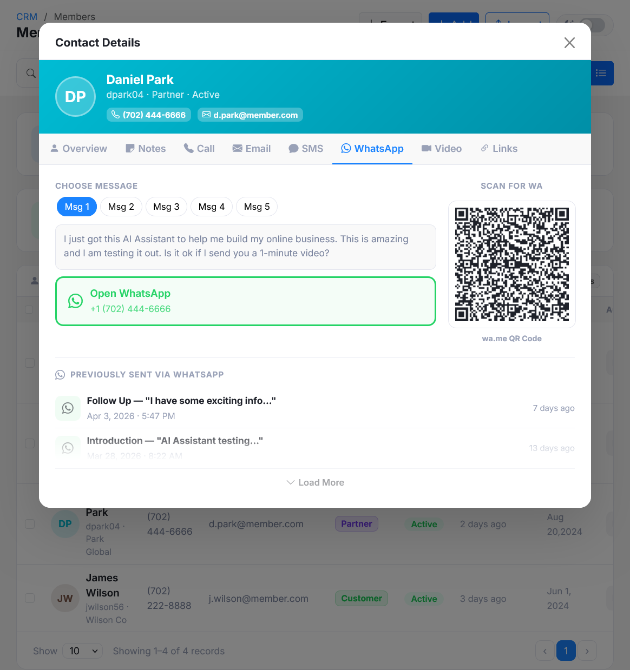
Task: Open the Follow Up WhatsApp history entry
Action: pos(315,408)
